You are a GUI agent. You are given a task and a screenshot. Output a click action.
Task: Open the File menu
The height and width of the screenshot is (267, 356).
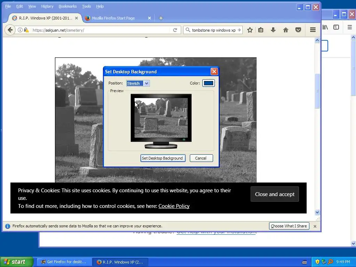(x=8, y=6)
